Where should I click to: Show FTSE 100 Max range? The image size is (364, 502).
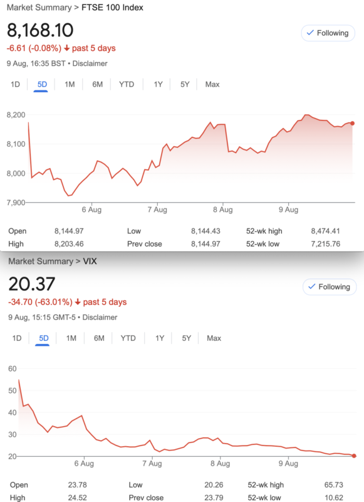point(212,85)
